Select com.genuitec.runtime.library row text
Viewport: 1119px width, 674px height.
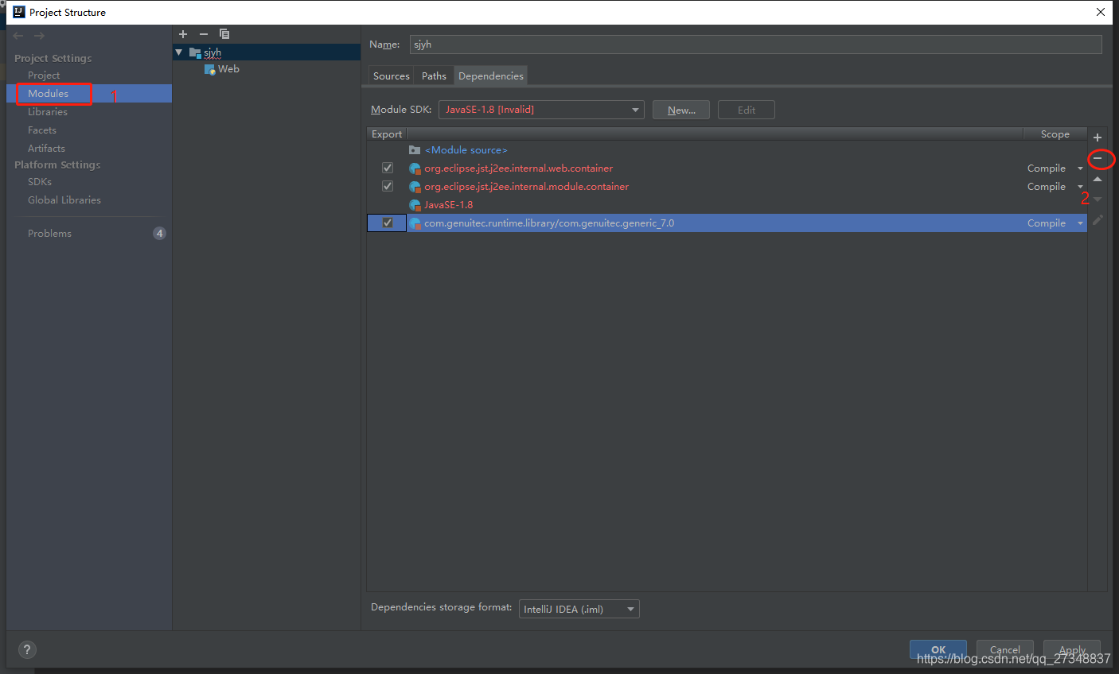[549, 223]
